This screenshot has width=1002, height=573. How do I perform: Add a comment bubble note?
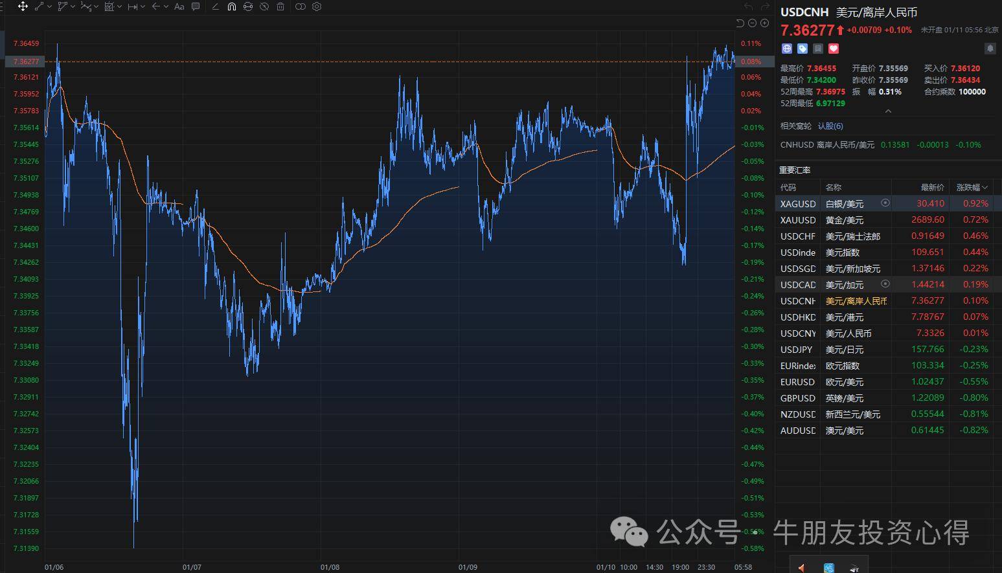tap(196, 6)
